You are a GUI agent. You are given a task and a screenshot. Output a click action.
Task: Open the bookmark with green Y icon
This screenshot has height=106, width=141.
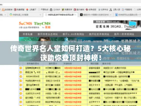tap(67, 10)
